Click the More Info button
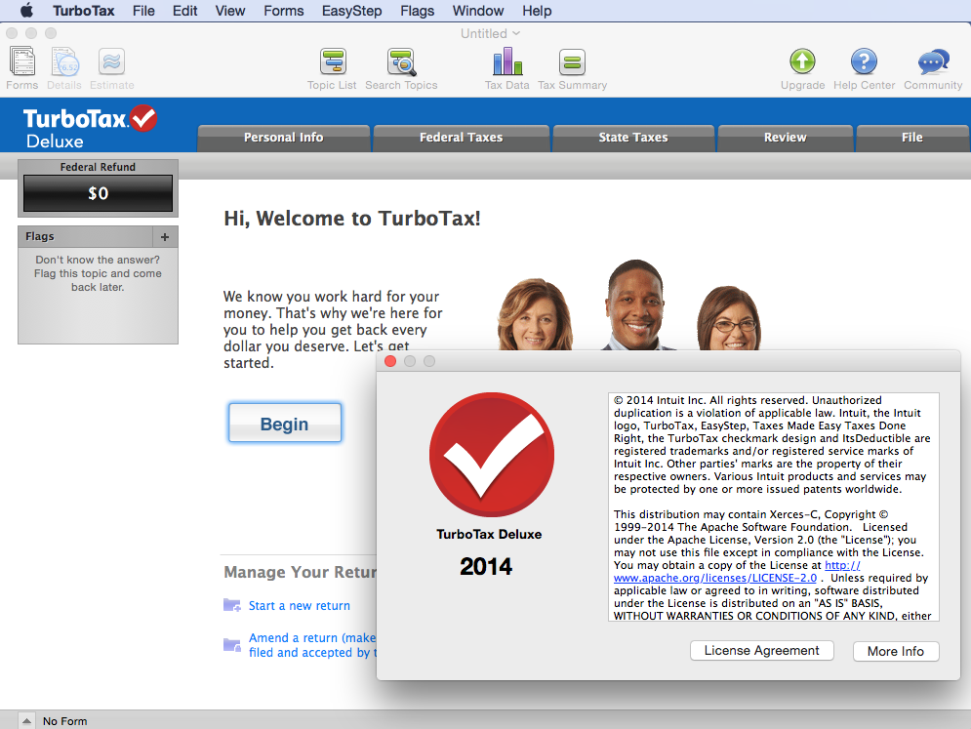The width and height of the screenshot is (971, 729). click(x=896, y=651)
